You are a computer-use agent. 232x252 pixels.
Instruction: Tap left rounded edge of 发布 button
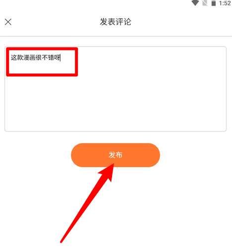coord(76,155)
